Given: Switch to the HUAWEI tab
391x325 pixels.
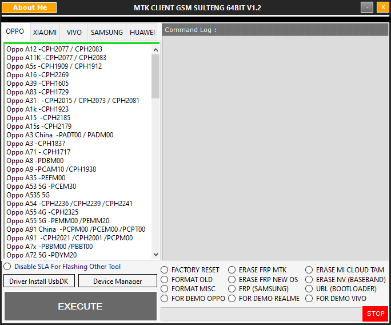Looking at the screenshot, I should [x=142, y=33].
